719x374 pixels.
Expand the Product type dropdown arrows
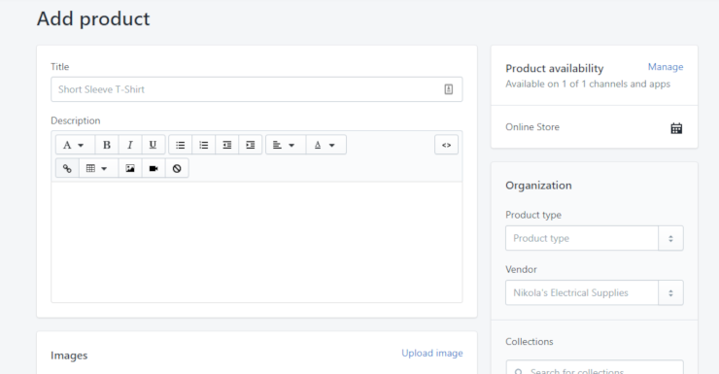(x=670, y=238)
